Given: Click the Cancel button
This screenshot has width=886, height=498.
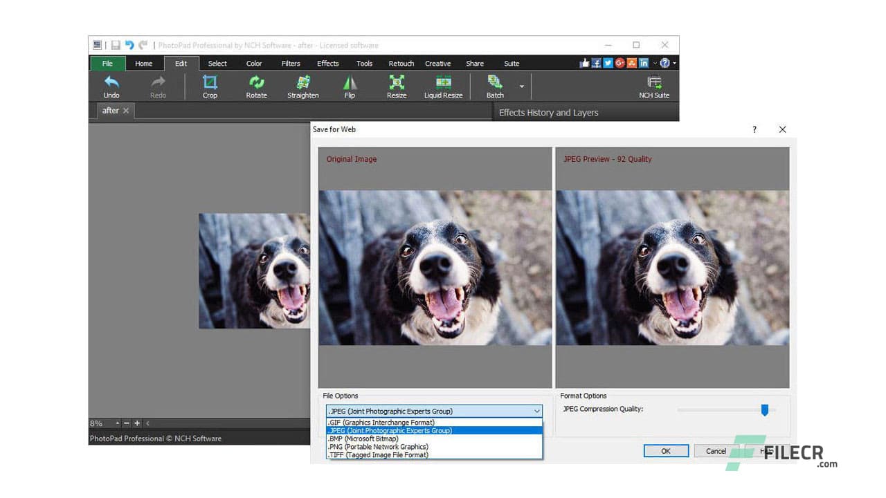Looking at the screenshot, I should [716, 451].
